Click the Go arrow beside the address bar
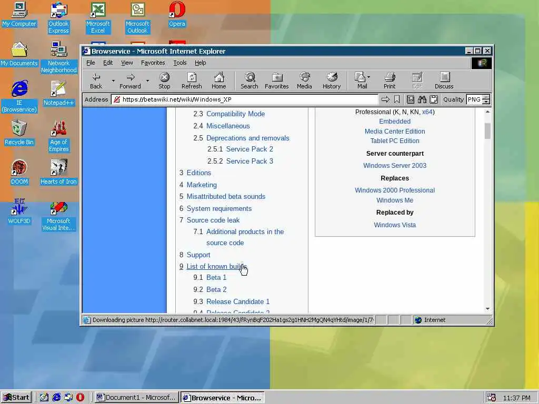539x404 pixels. [385, 99]
